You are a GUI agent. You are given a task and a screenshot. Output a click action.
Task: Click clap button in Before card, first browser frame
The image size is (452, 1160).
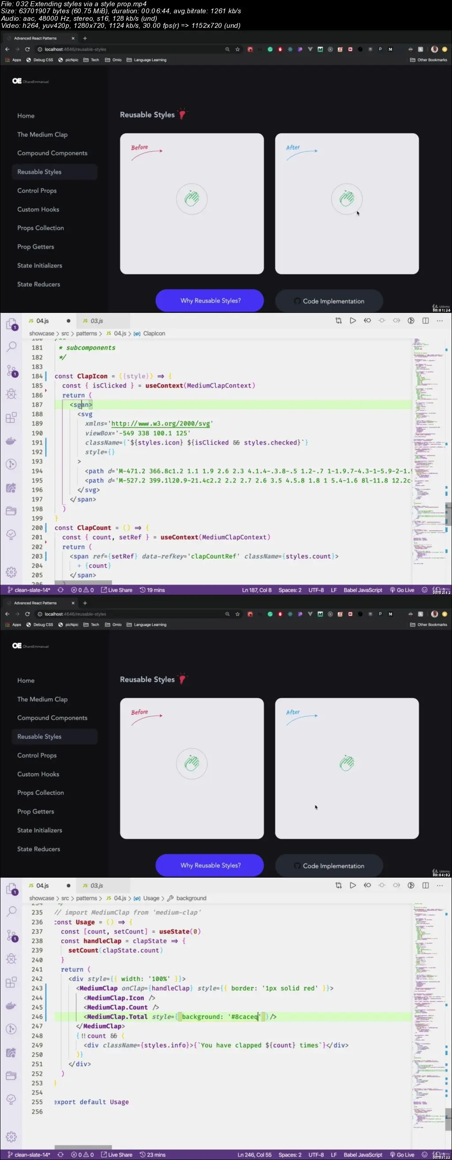192,198
